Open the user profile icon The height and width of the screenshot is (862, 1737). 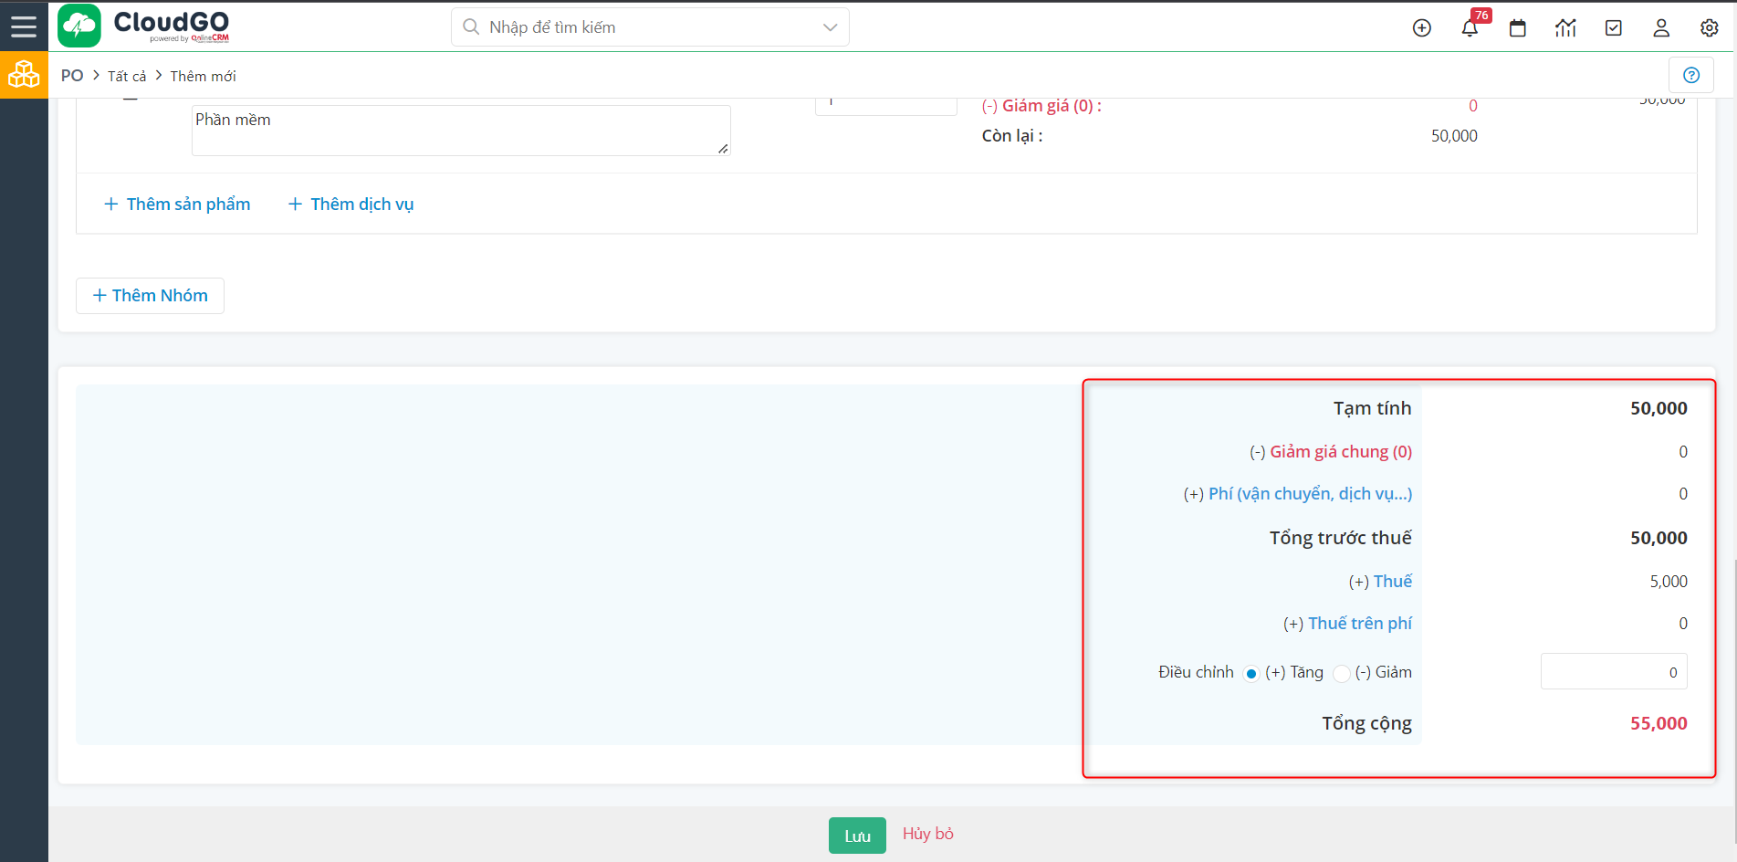(x=1661, y=28)
